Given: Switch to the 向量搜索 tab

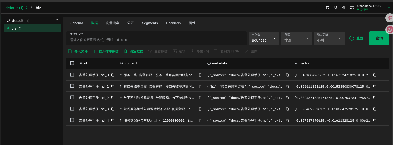Looking at the screenshot, I should click(x=113, y=23).
